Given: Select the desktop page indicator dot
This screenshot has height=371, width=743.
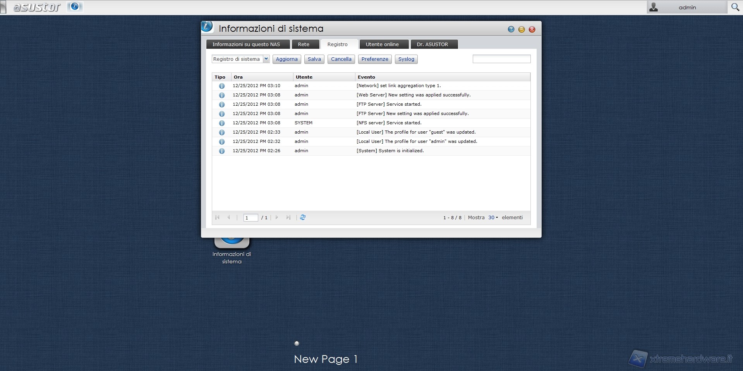Looking at the screenshot, I should click(x=297, y=343).
